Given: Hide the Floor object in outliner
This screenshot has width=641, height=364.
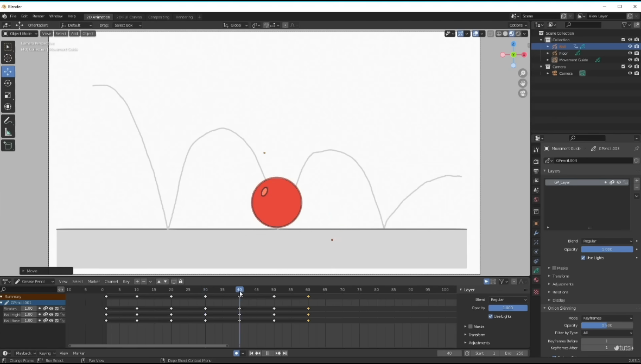Looking at the screenshot, I should [x=630, y=53].
